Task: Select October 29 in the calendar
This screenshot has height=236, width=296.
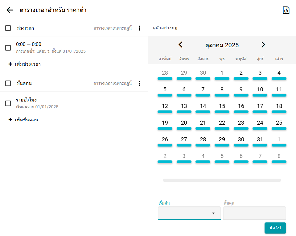Action: click(x=222, y=139)
